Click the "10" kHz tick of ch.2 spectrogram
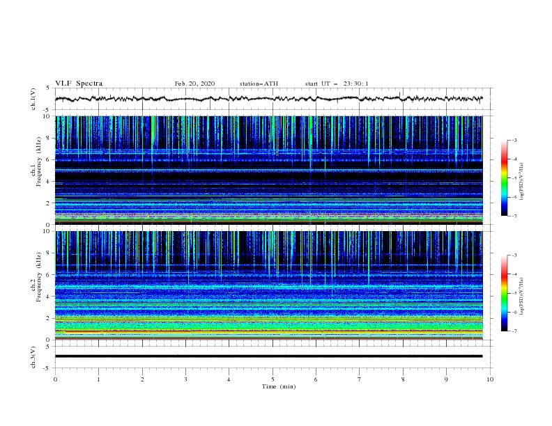The image size is (552, 426). (x=48, y=231)
